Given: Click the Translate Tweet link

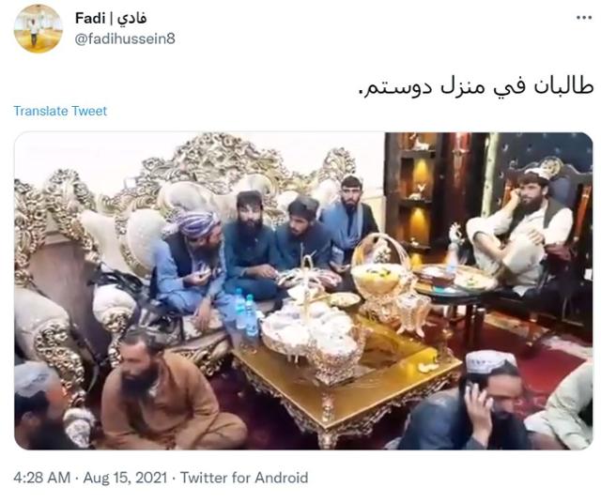Looking at the screenshot, I should [x=60, y=111].
